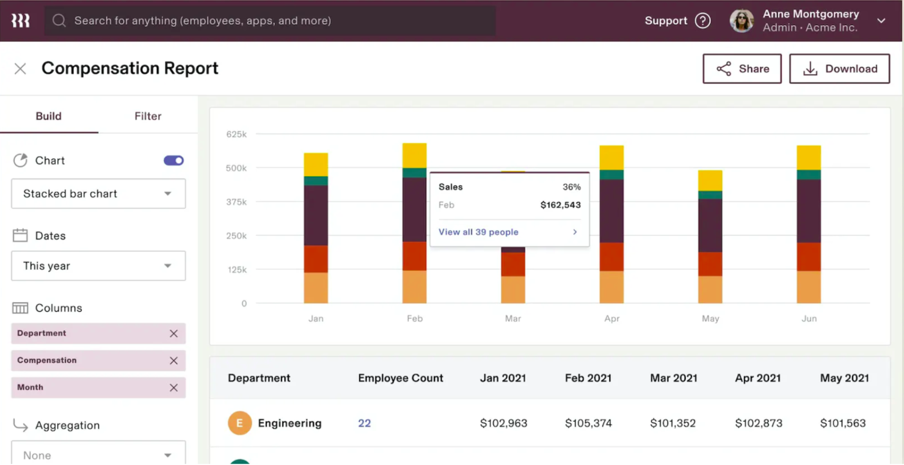Click the Chart pie icon
This screenshot has width=904, height=465.
coord(20,160)
